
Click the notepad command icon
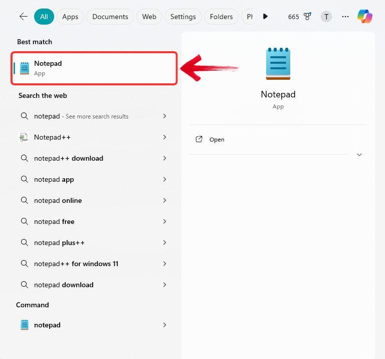(24, 325)
